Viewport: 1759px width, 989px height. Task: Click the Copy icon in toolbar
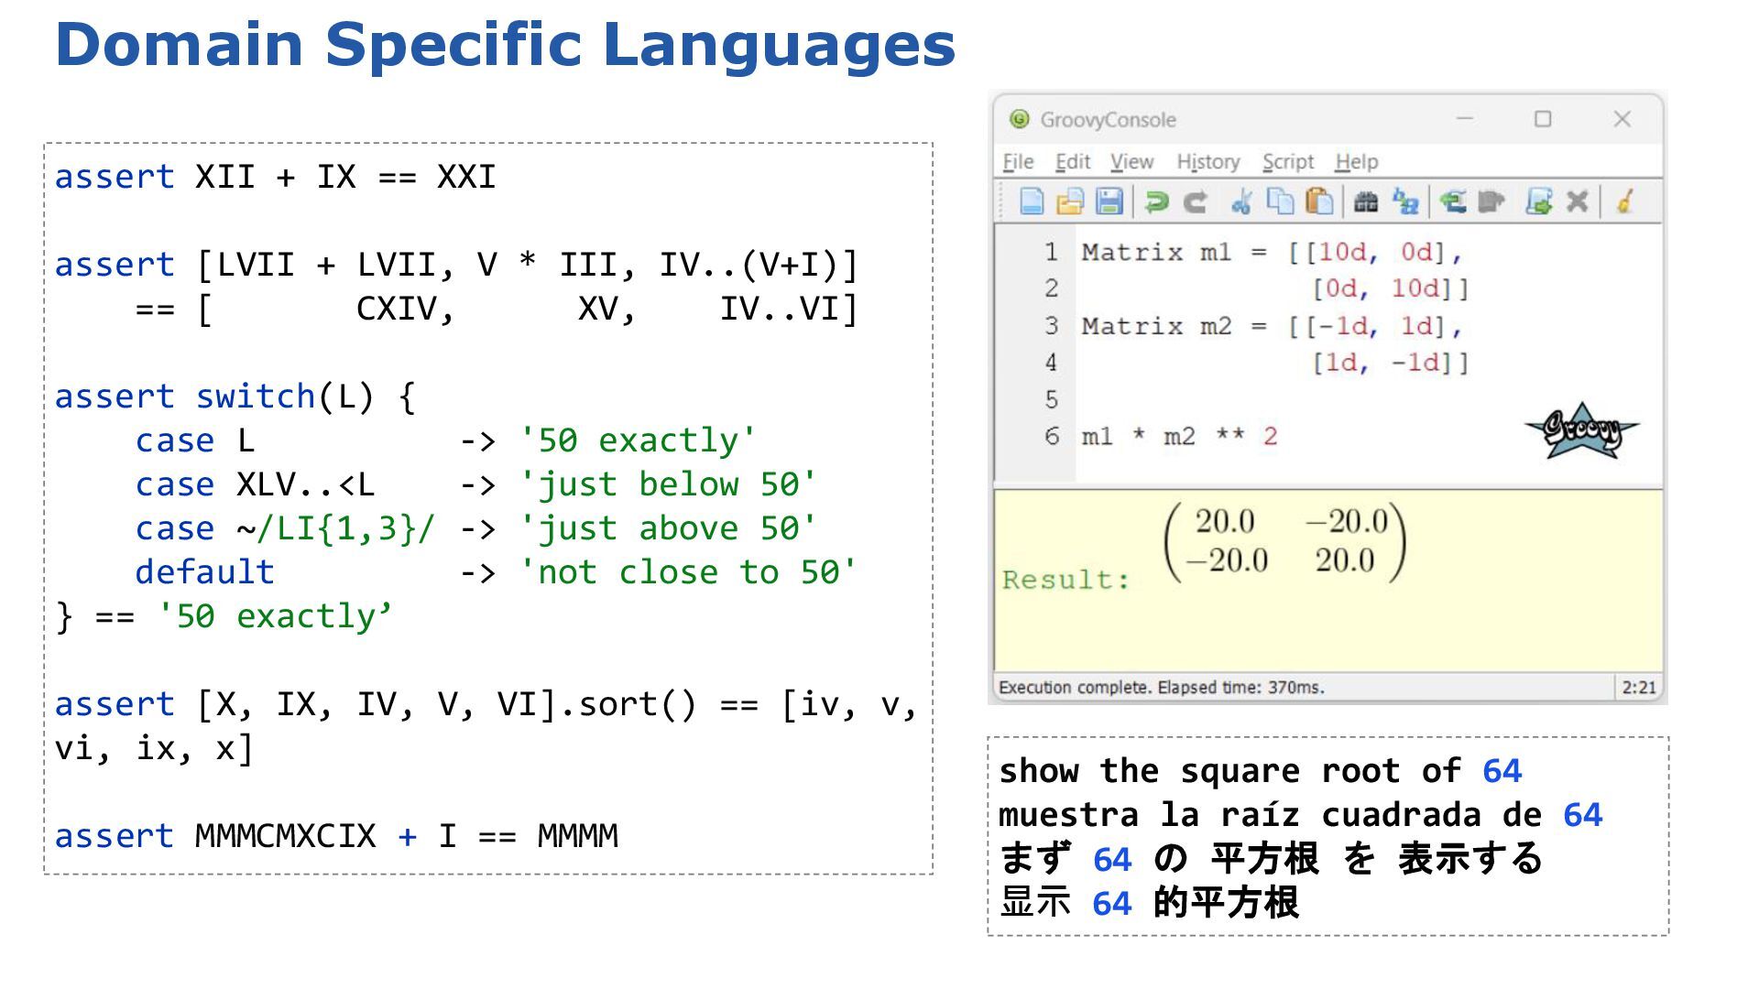point(1279,201)
